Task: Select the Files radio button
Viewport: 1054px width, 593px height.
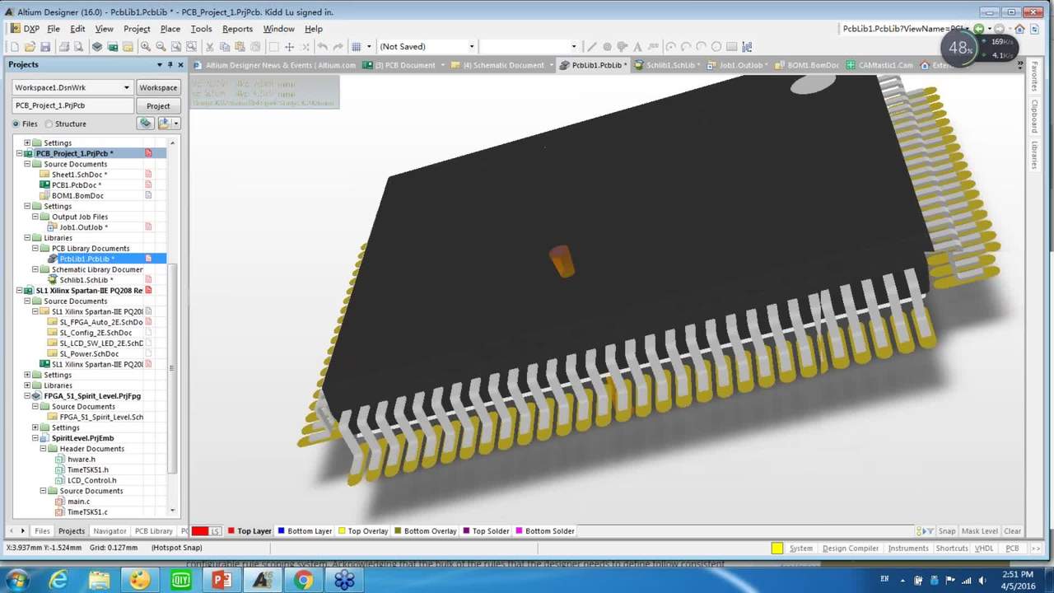Action: (16, 124)
